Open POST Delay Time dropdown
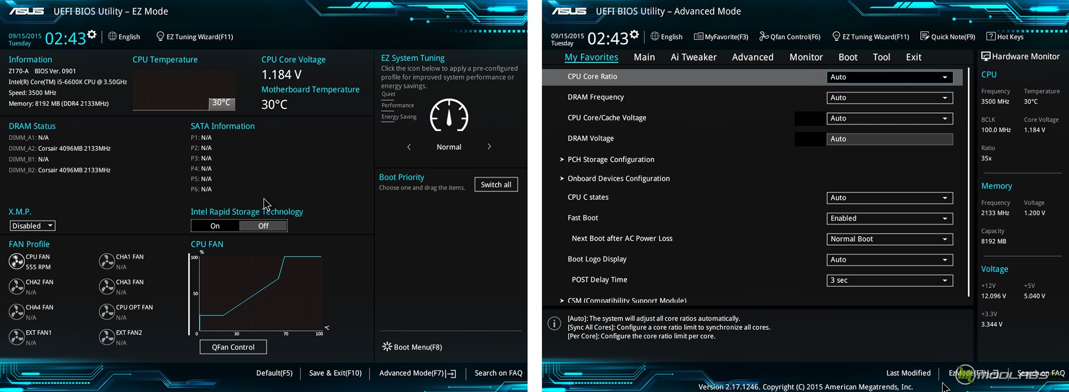 (x=889, y=280)
